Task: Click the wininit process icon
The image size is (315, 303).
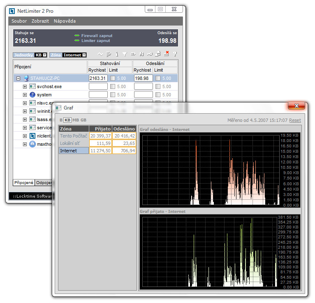Action: coord(32,111)
